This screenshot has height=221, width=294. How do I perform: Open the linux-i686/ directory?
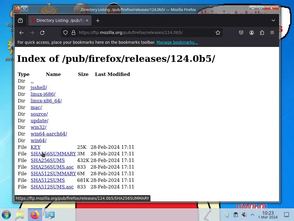43,94
